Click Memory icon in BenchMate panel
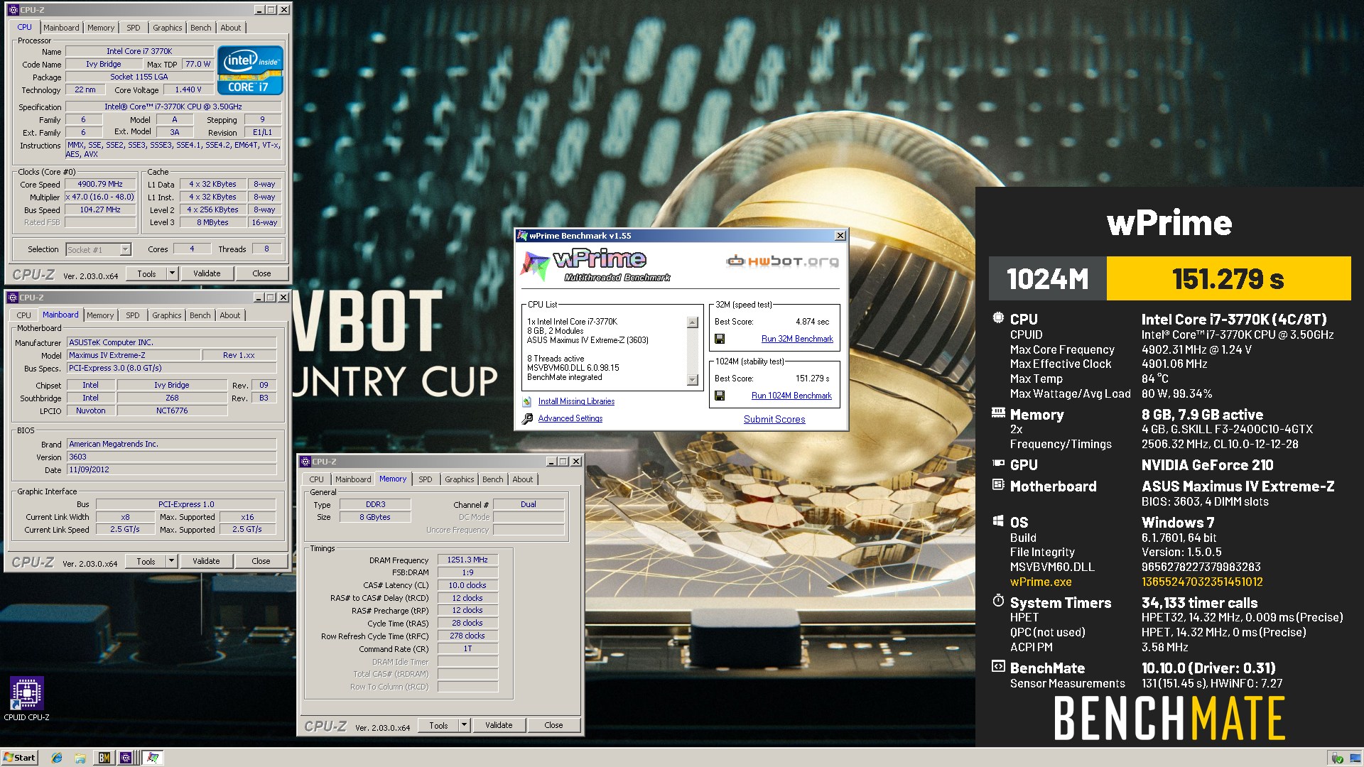This screenshot has height=767, width=1364. [998, 413]
